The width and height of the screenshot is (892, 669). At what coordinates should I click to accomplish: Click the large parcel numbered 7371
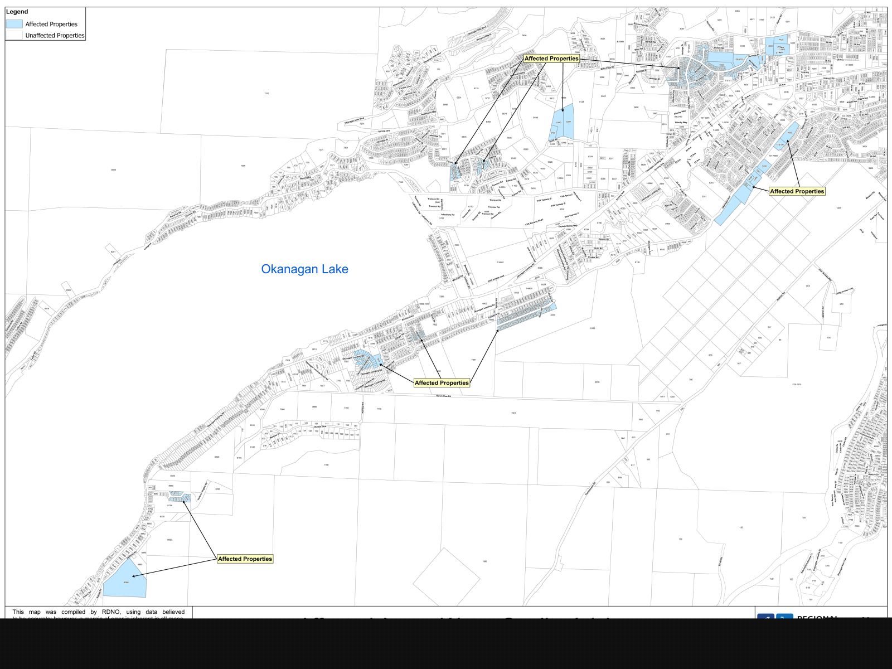click(x=266, y=93)
